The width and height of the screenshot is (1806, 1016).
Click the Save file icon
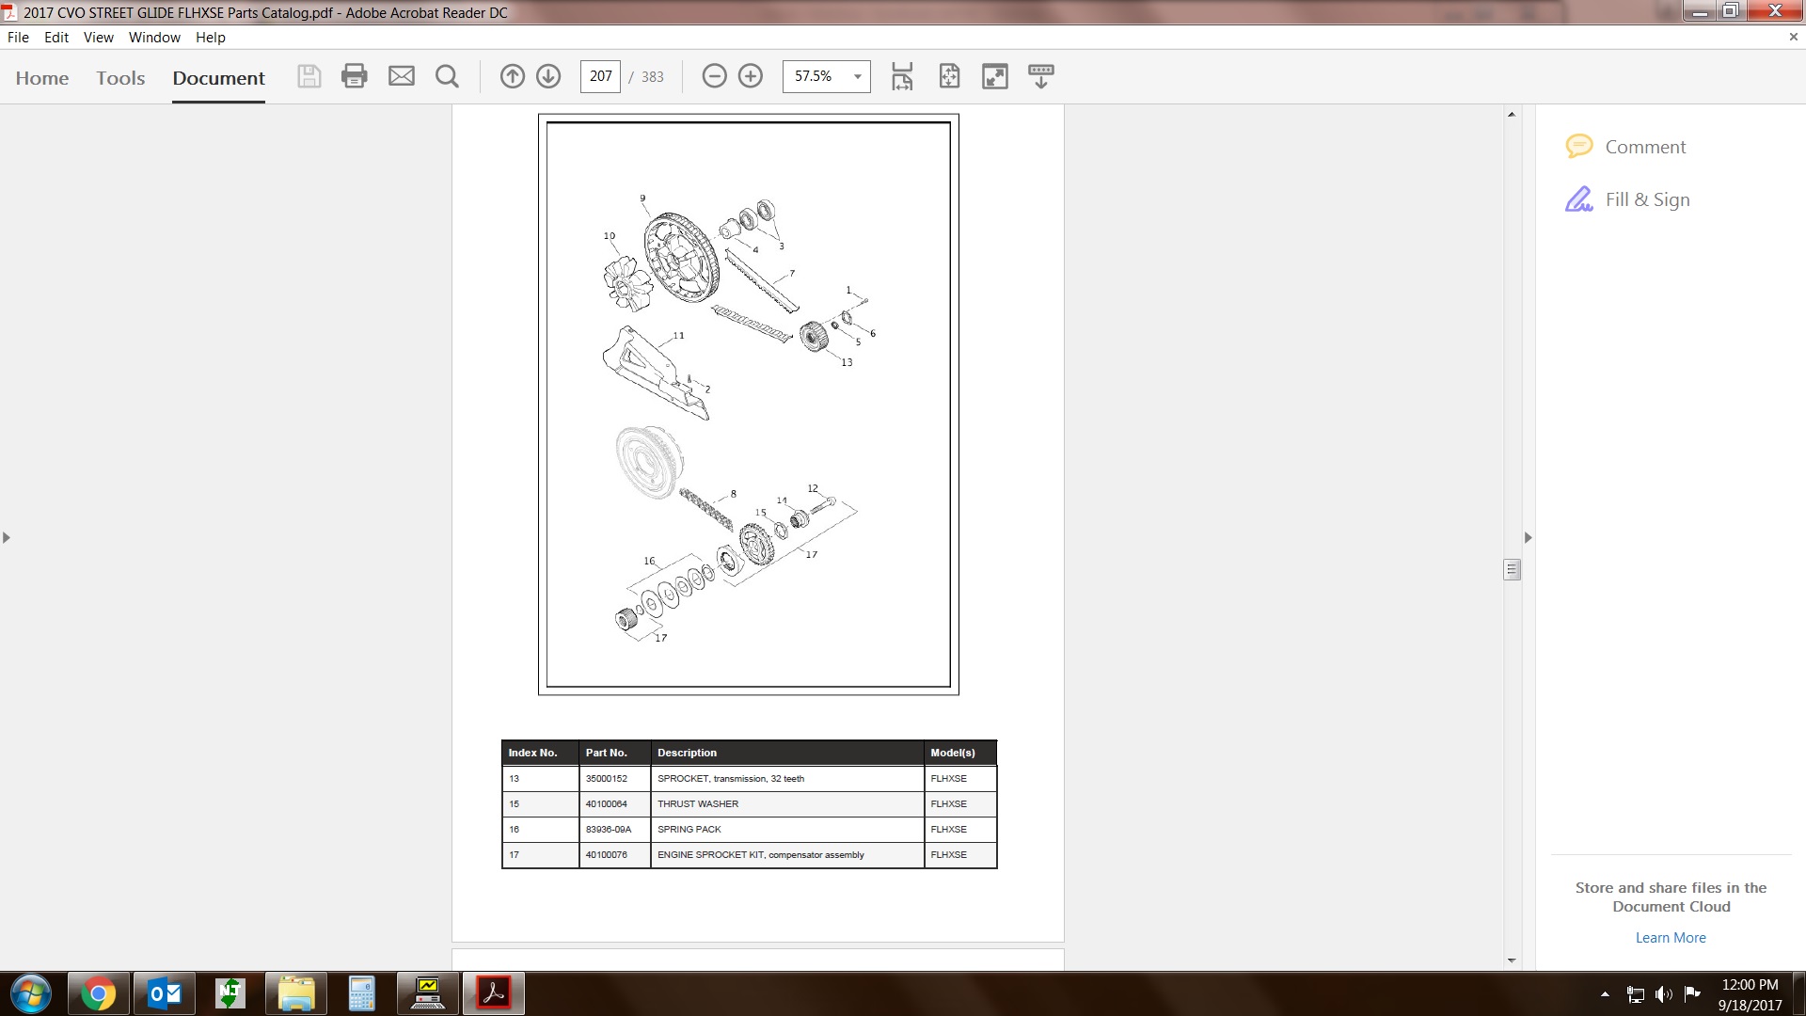click(309, 76)
